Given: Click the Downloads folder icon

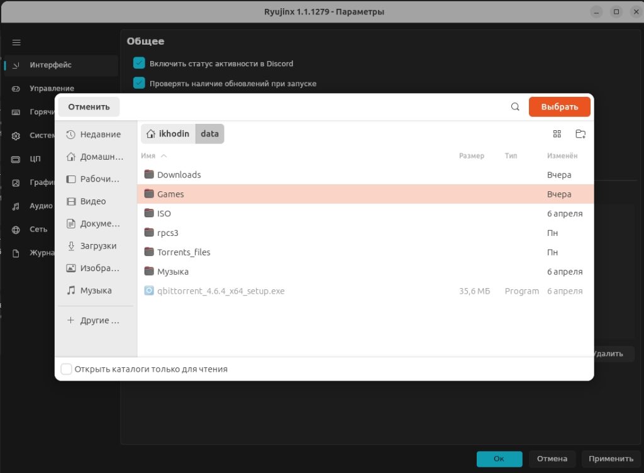Looking at the screenshot, I should coord(148,174).
